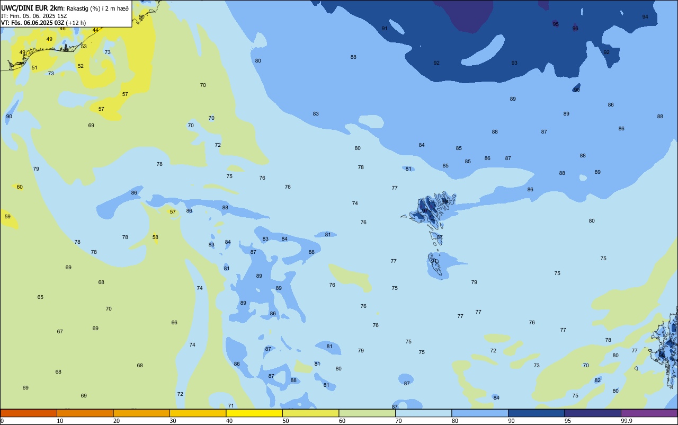Click the humidity value 94 on the map

pyautogui.click(x=645, y=17)
